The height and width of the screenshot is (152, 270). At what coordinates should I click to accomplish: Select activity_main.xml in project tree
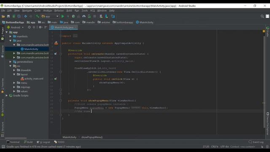point(32,79)
